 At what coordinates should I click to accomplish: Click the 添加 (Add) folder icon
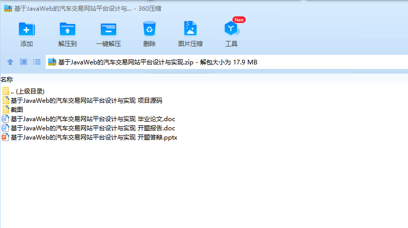pos(27,29)
